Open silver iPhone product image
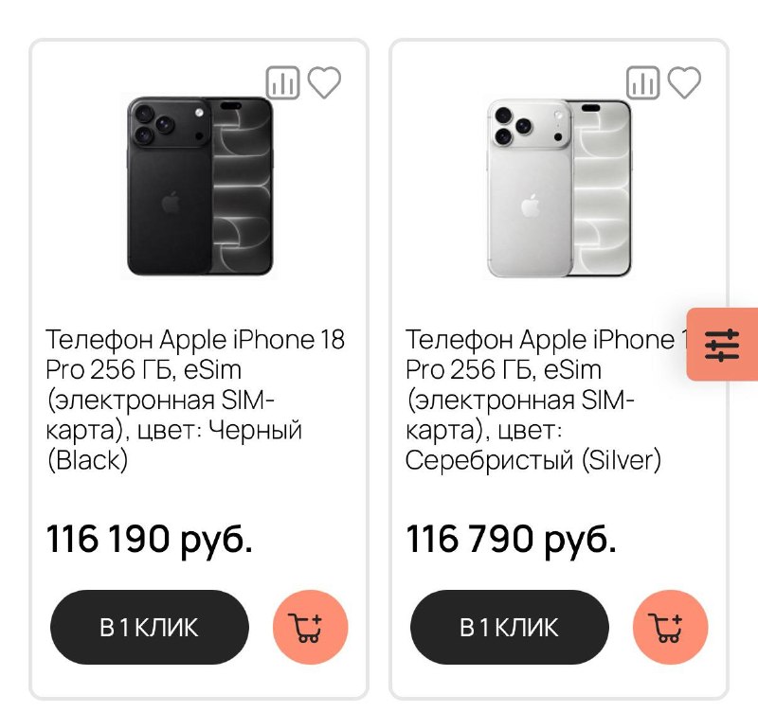 [560, 187]
